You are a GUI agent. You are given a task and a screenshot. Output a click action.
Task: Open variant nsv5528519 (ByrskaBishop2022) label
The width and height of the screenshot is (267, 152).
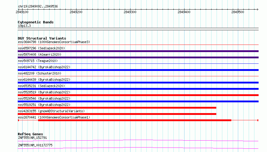pyautogui.click(x=44, y=92)
